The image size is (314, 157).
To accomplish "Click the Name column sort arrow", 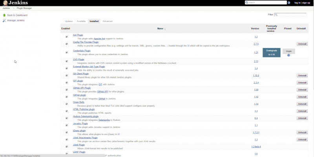I will (x=165, y=29).
